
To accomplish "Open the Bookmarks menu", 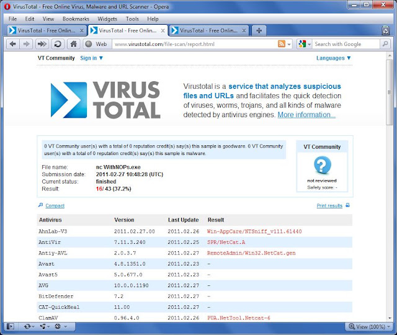I will click(x=76, y=19).
